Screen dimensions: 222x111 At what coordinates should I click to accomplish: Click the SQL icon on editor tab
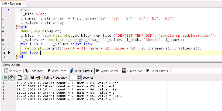click(4, 3)
